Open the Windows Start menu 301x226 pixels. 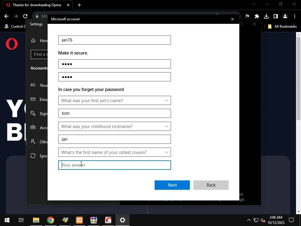(x=7, y=220)
